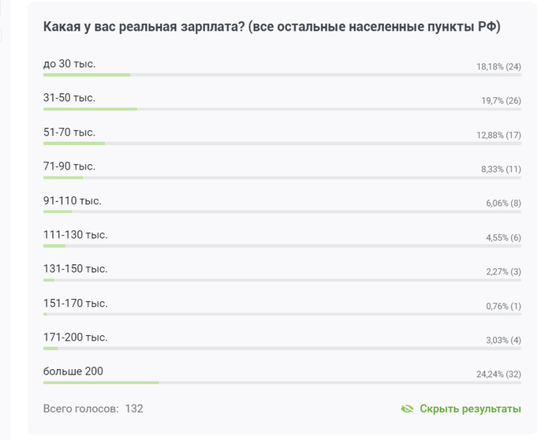Select the "111-130 тыс." option label
The height and width of the screenshot is (440, 552).
pos(76,234)
